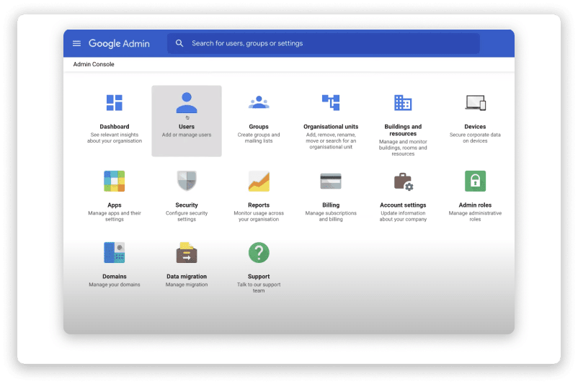View the Reports chart icon
Image resolution: width=578 pixels, height=384 pixels.
259,181
